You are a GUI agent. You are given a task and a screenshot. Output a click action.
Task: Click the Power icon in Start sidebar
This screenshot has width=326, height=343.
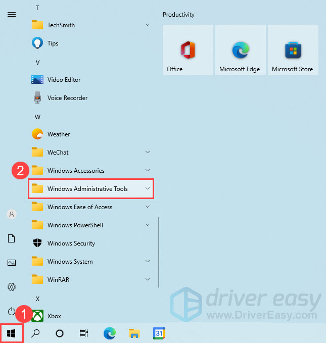(12, 311)
